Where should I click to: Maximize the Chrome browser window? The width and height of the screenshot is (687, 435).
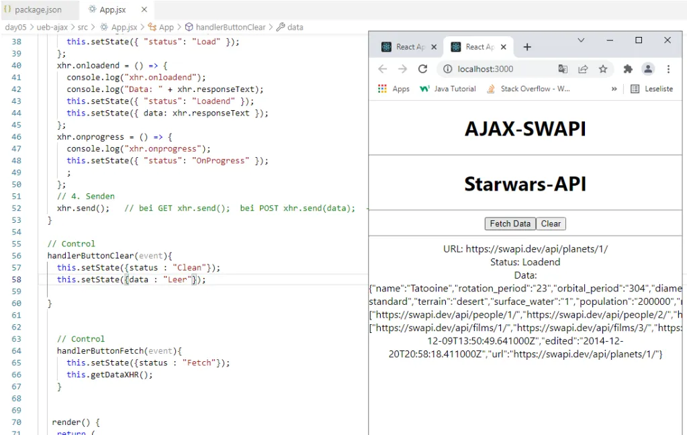click(x=639, y=40)
